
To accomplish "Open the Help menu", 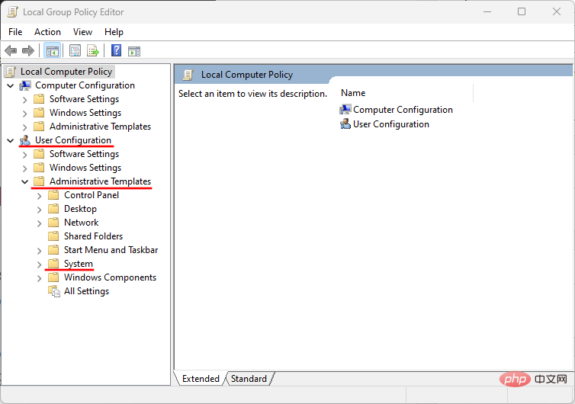I will (114, 32).
